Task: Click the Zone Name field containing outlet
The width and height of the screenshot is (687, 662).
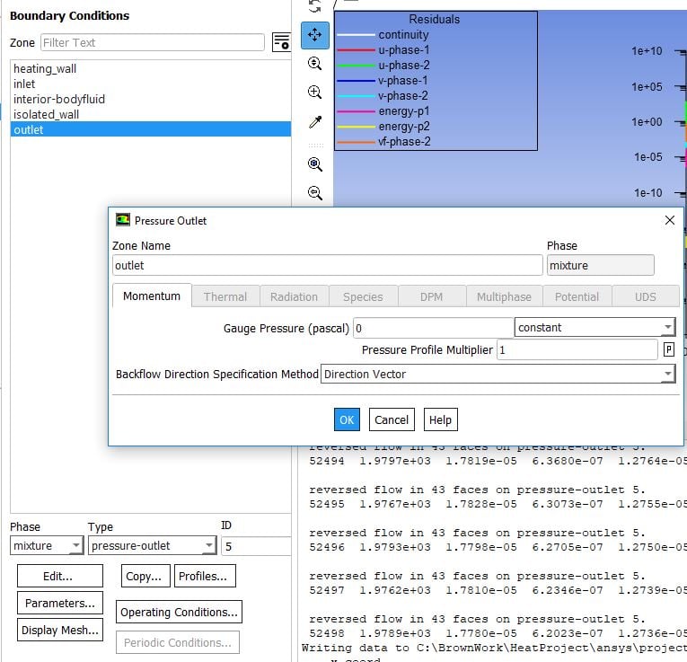Action: (327, 266)
